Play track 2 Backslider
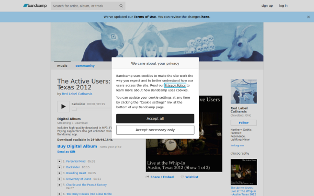The image size is (314, 196). [x=59, y=167]
